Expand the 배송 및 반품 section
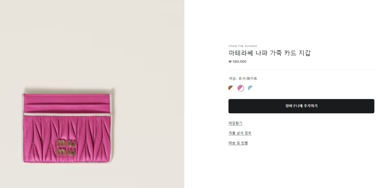 (x=238, y=143)
